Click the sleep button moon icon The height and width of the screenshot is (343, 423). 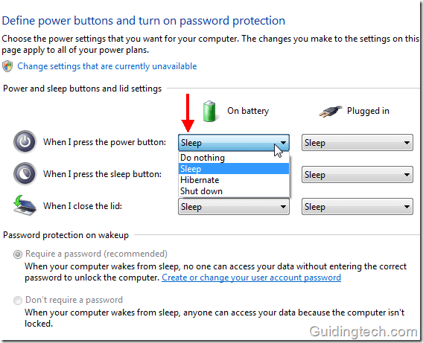coord(25,174)
